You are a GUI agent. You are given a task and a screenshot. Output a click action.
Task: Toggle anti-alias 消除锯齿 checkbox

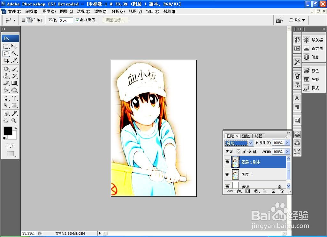click(x=77, y=20)
